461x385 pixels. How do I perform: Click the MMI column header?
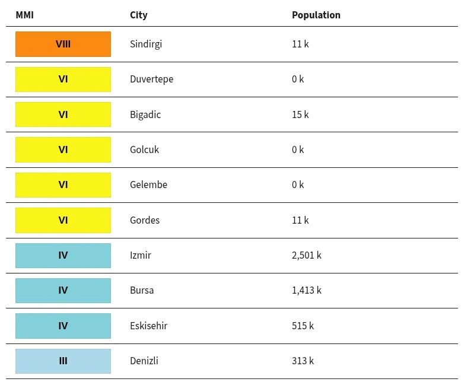point(25,15)
